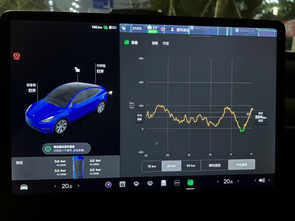This screenshot has width=295, height=221.
Task: Tap the 胎压 tire pressure card
Action: 65,167
